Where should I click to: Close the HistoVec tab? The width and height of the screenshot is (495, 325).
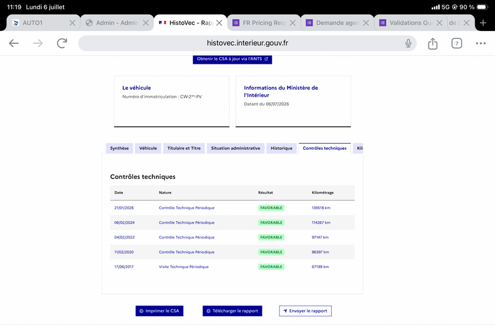[219, 23]
